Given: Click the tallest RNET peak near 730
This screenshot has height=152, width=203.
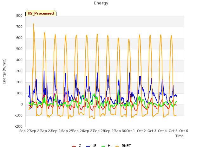Looking at the screenshot, I should click(34, 24).
